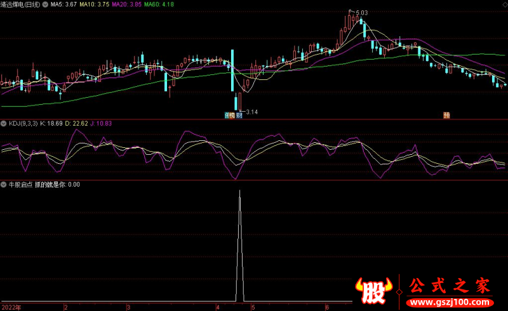
Task: Select the 靖远煤电(日线) stock title
Action: [20, 4]
